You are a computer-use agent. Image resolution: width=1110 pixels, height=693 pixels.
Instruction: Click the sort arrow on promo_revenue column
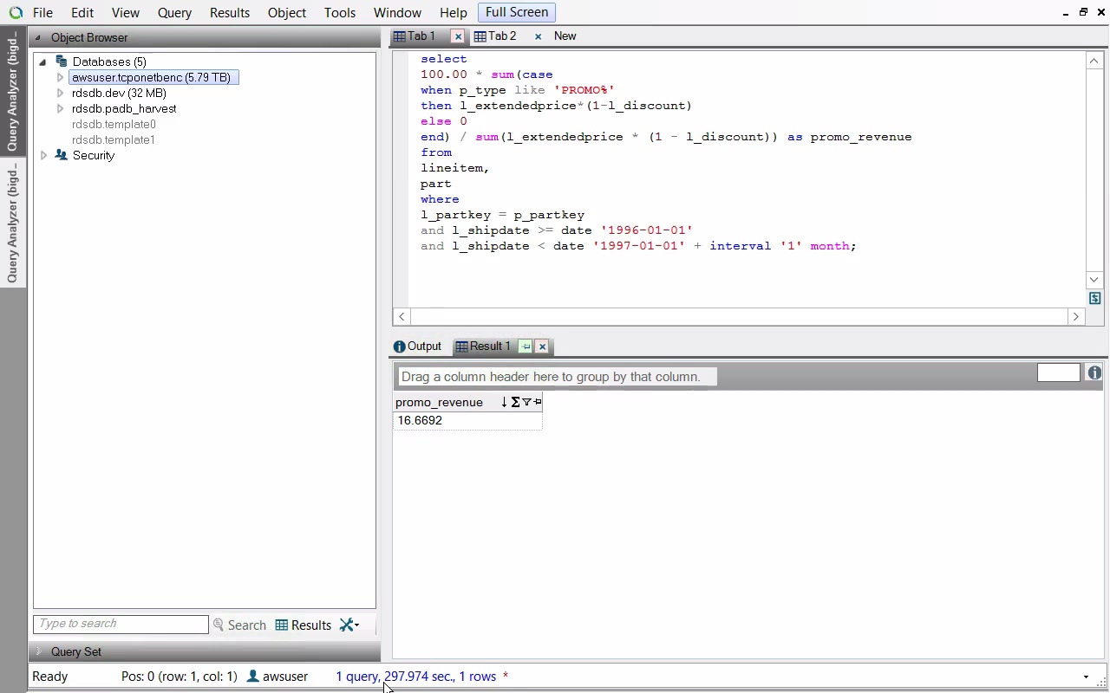click(x=504, y=402)
